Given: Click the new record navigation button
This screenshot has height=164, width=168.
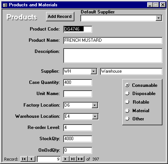Looking at the screenshot, I should tap(81, 159).
